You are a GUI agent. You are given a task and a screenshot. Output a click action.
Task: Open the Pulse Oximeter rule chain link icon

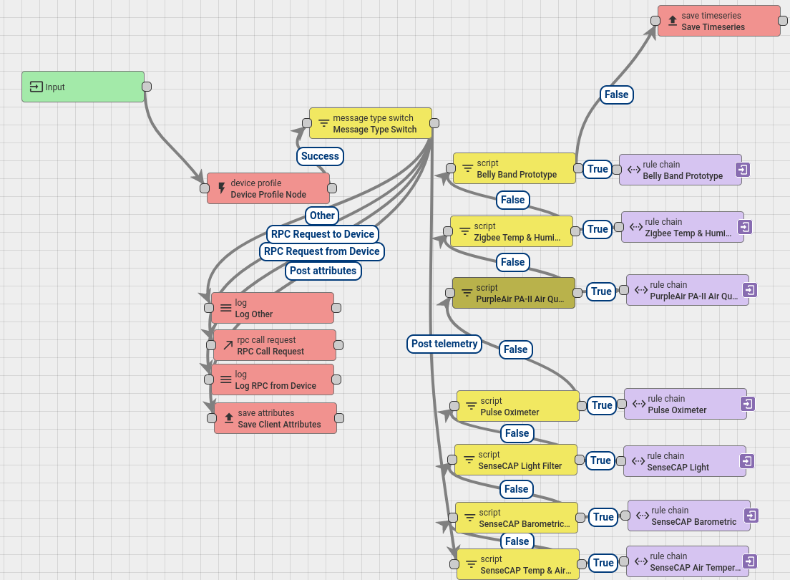tap(747, 403)
